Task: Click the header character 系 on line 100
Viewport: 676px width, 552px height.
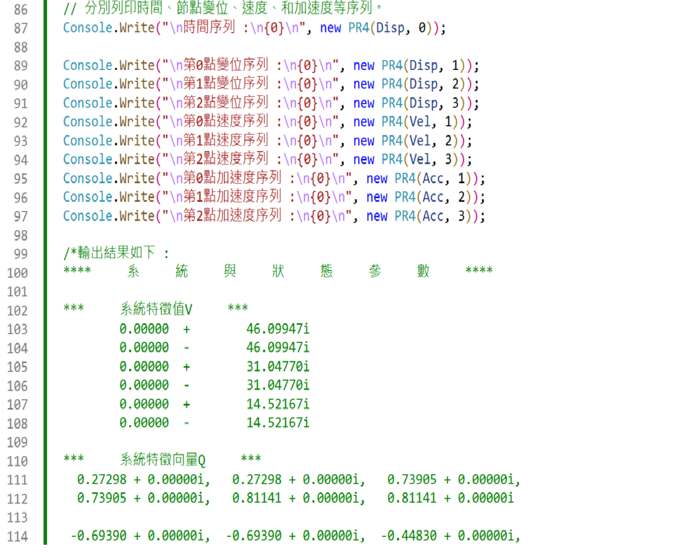Action: [x=134, y=271]
